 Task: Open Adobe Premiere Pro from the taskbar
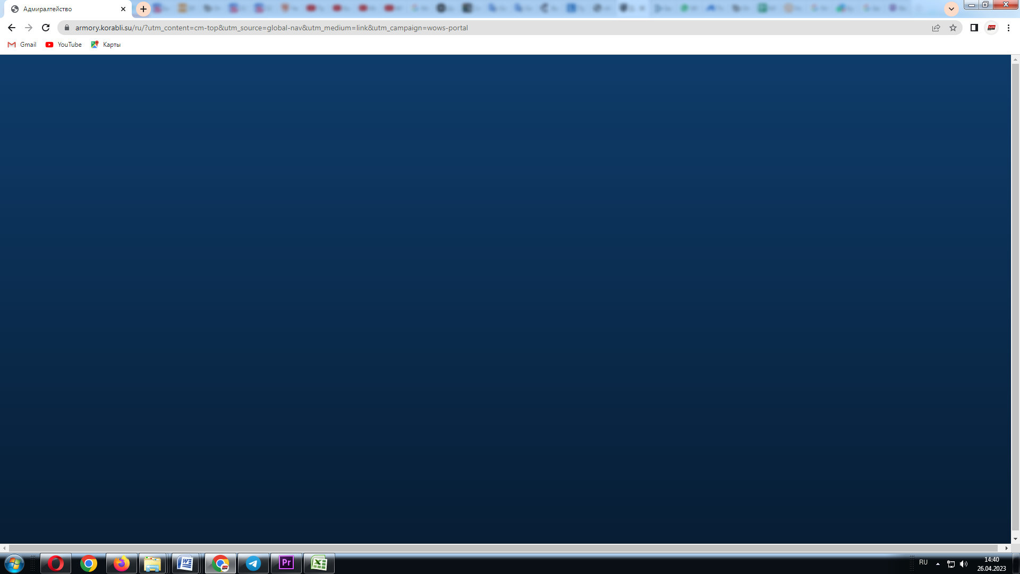(x=286, y=563)
